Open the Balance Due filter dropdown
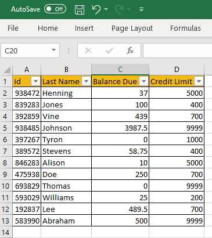212x238 pixels. coord(143,81)
